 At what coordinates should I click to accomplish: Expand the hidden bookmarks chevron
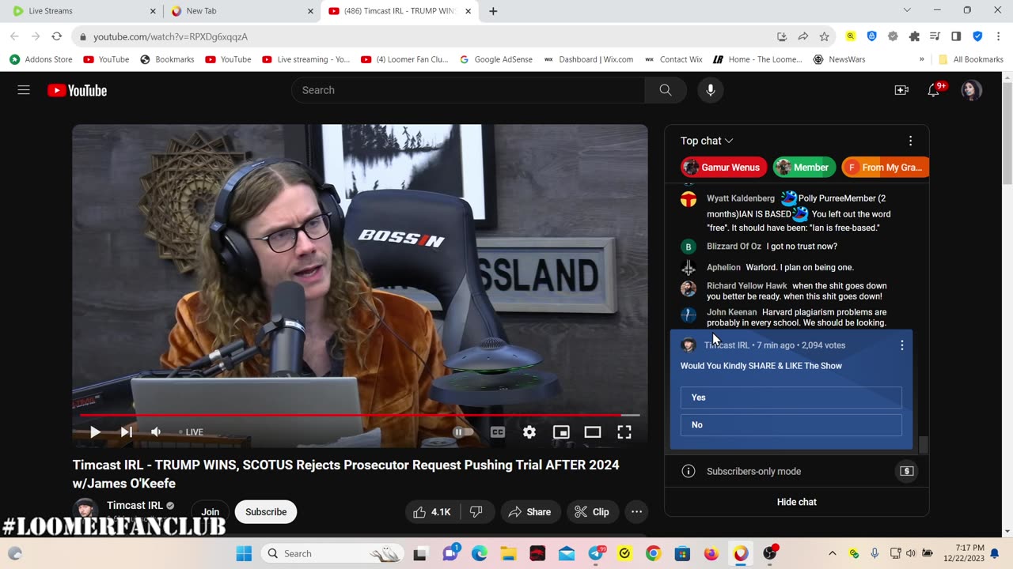[x=921, y=59]
